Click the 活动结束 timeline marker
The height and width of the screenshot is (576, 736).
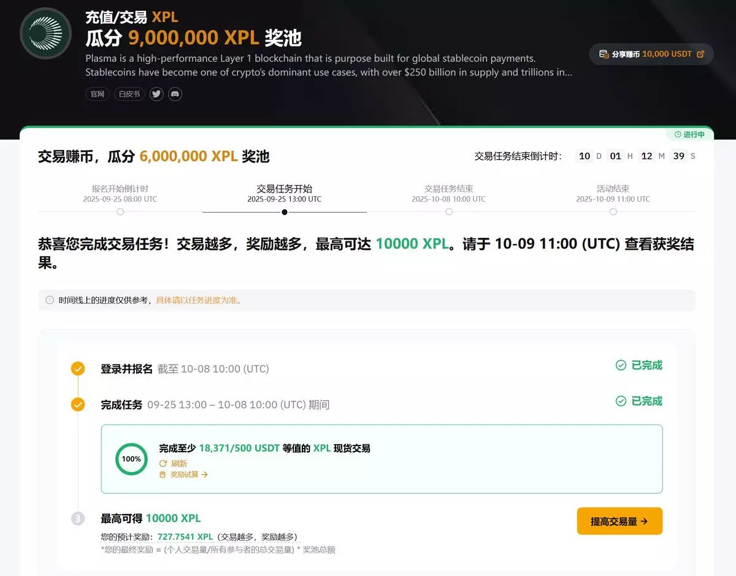(613, 211)
